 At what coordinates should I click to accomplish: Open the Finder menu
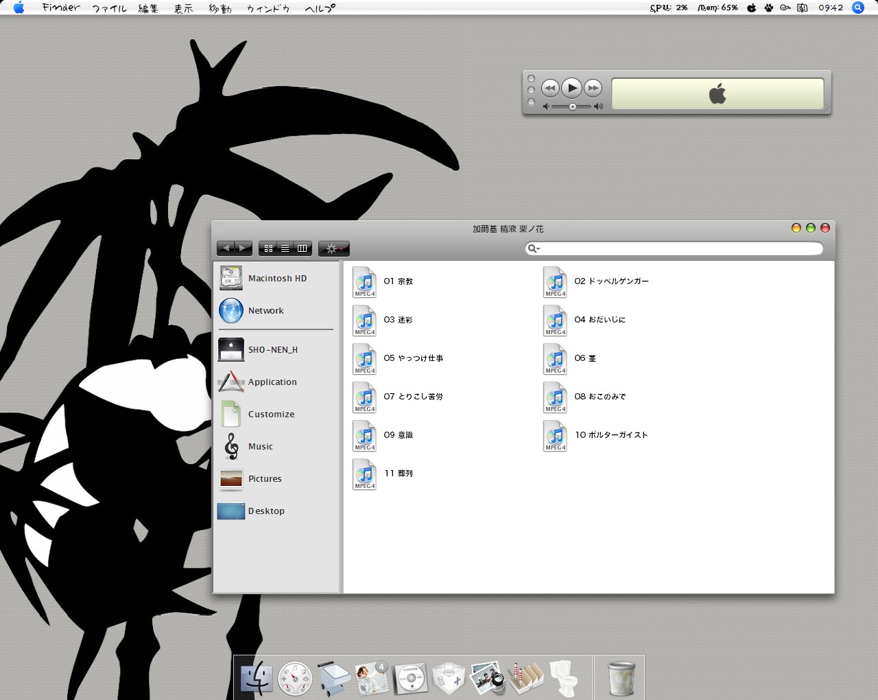(61, 8)
